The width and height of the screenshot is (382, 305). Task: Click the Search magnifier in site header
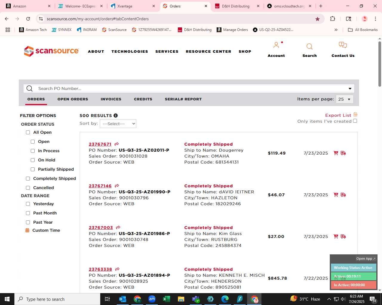309,46
